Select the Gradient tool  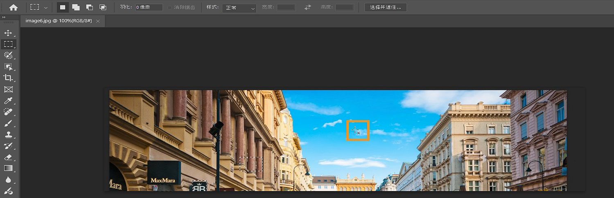point(8,168)
